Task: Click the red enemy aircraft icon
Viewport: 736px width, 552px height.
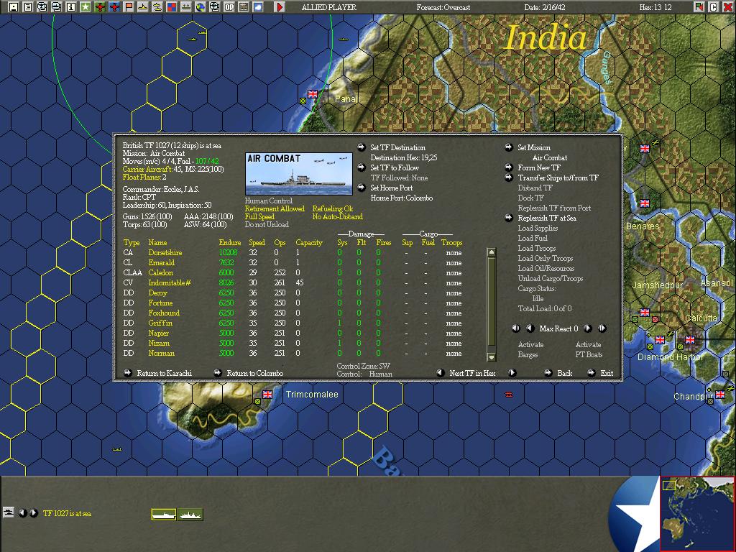Action: tap(113, 7)
